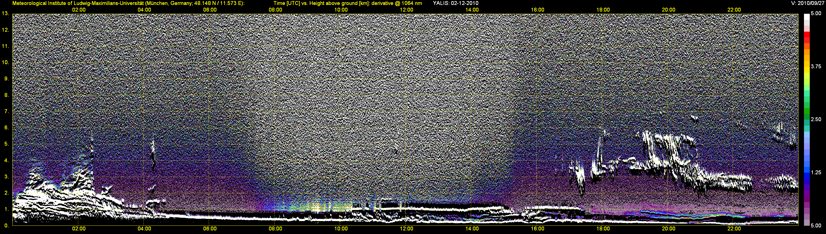Click the '08:00' label on the top time axis
The image size is (826, 234).
pyautogui.click(x=275, y=10)
